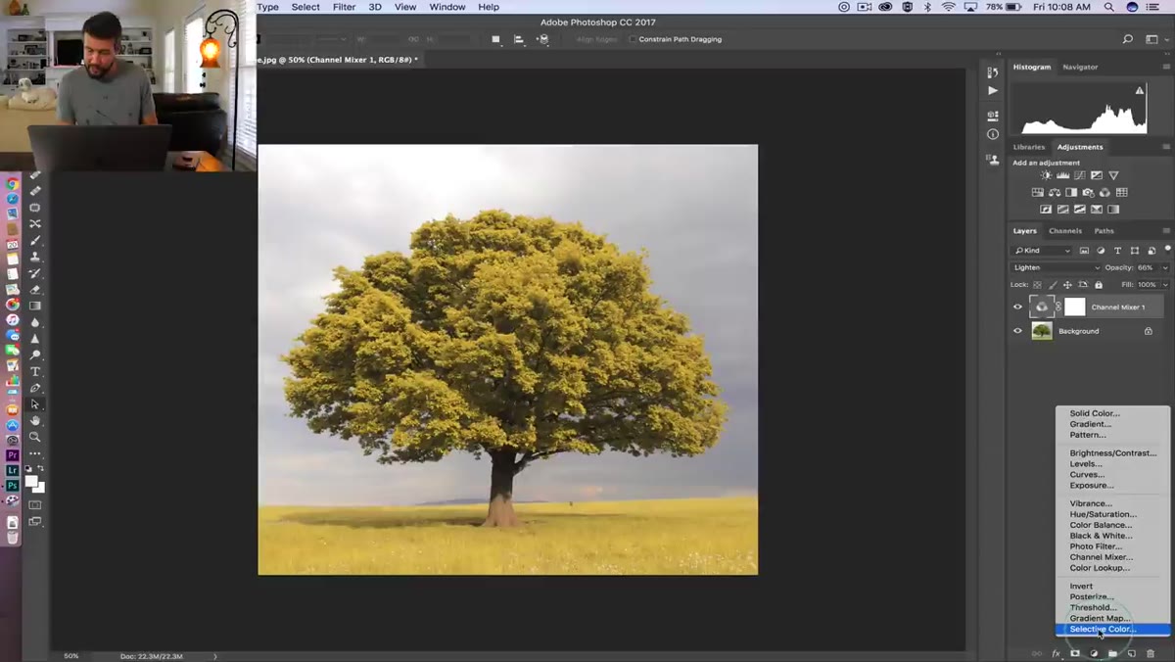1175x662 pixels.
Task: Add a Levels adjustment from the Adjustments panel
Action: pyautogui.click(x=1062, y=175)
